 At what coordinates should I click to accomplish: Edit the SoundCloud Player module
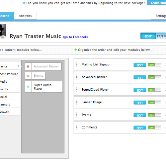click(140, 90)
